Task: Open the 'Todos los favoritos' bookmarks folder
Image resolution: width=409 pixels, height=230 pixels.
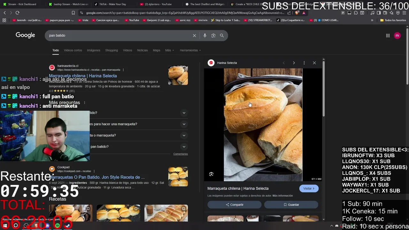Action: coord(393,20)
